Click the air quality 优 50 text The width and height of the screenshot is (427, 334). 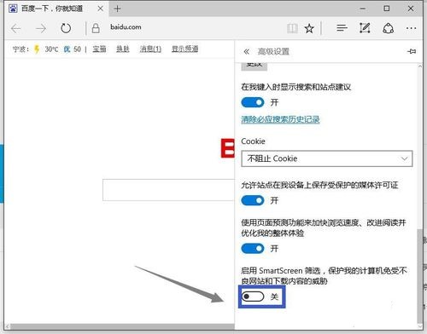coord(73,49)
